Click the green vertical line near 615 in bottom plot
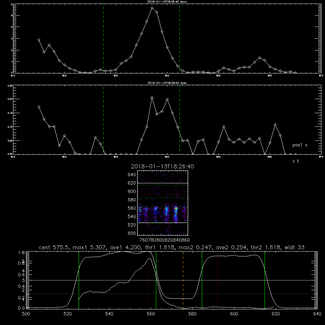 tap(265, 280)
